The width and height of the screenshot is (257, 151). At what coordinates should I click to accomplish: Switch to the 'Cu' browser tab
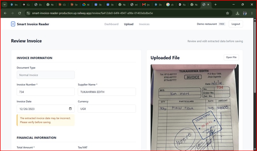point(26,4)
